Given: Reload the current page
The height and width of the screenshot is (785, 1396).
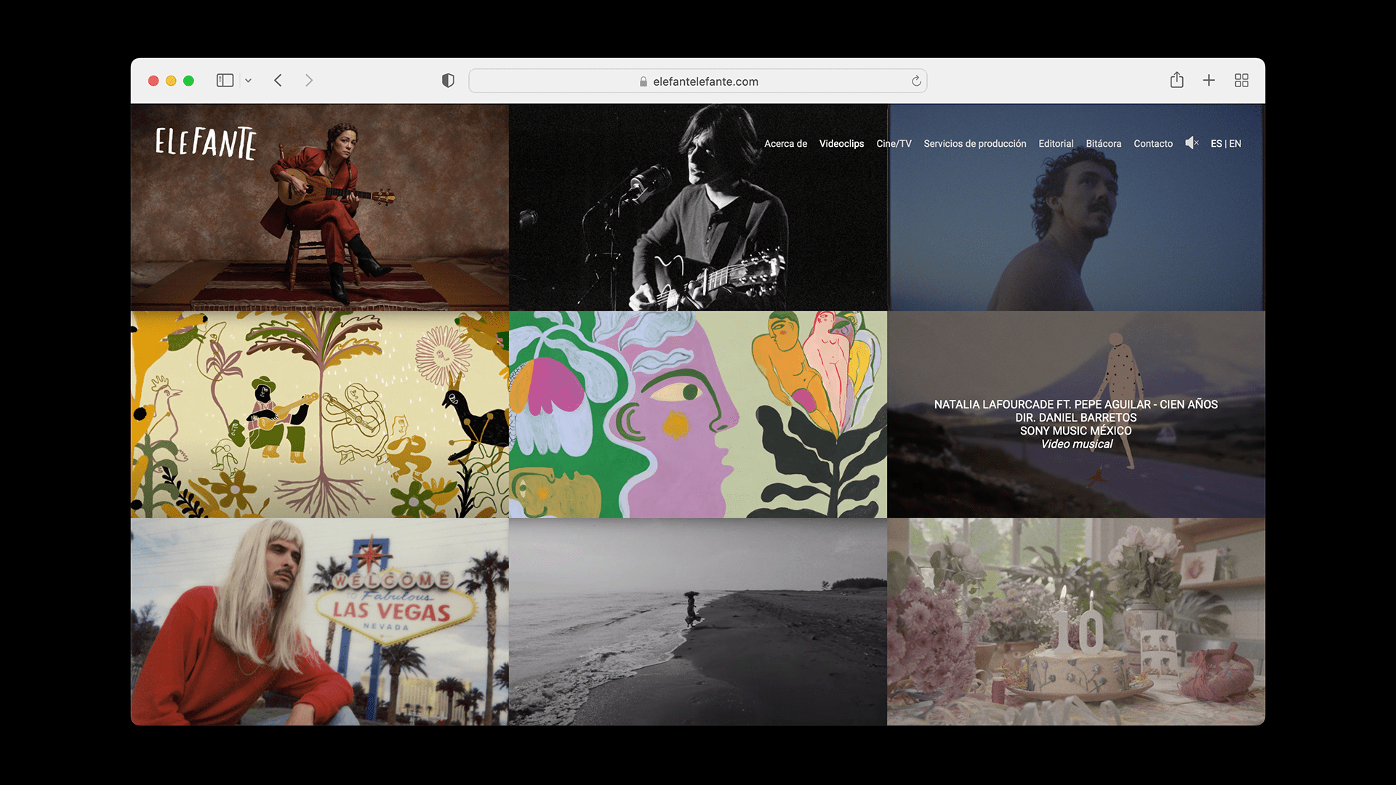Looking at the screenshot, I should tap(916, 81).
